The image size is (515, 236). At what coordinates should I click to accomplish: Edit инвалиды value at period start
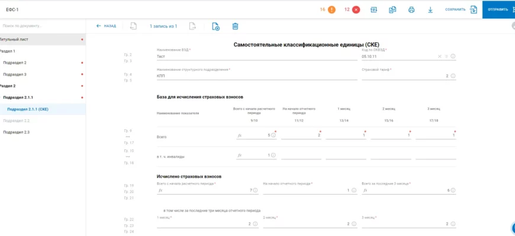(x=301, y=156)
